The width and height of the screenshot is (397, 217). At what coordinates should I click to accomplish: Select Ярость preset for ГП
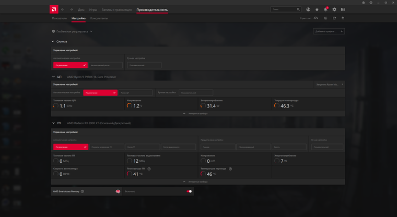pyautogui.click(x=289, y=147)
